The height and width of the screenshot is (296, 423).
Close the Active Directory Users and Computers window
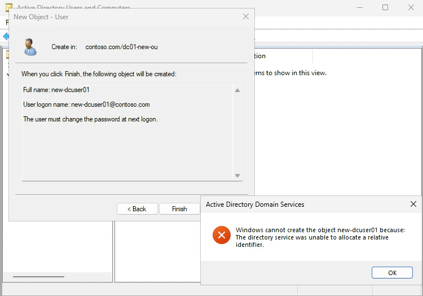coord(411,7)
